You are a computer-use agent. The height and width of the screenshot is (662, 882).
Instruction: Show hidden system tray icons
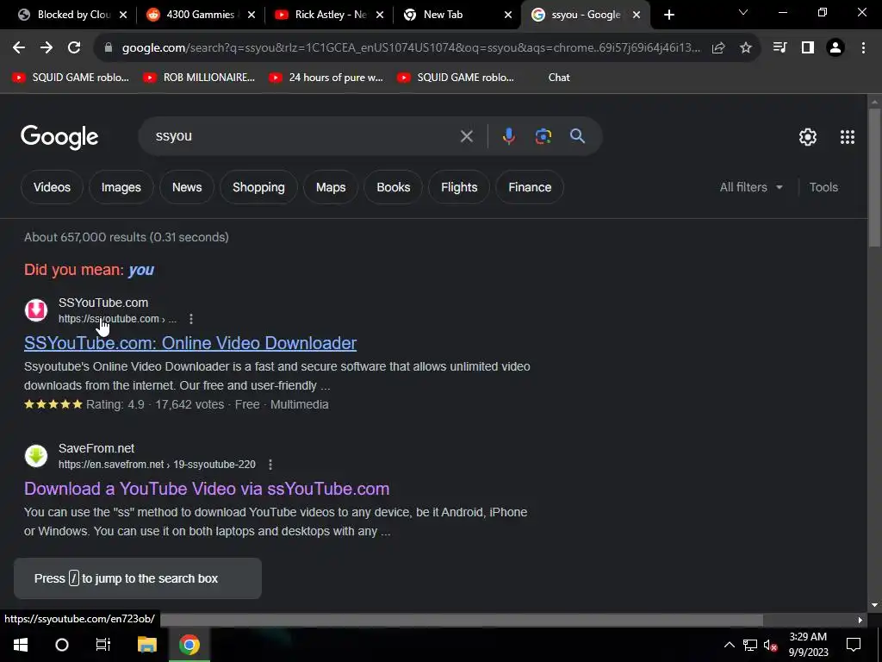click(x=729, y=645)
